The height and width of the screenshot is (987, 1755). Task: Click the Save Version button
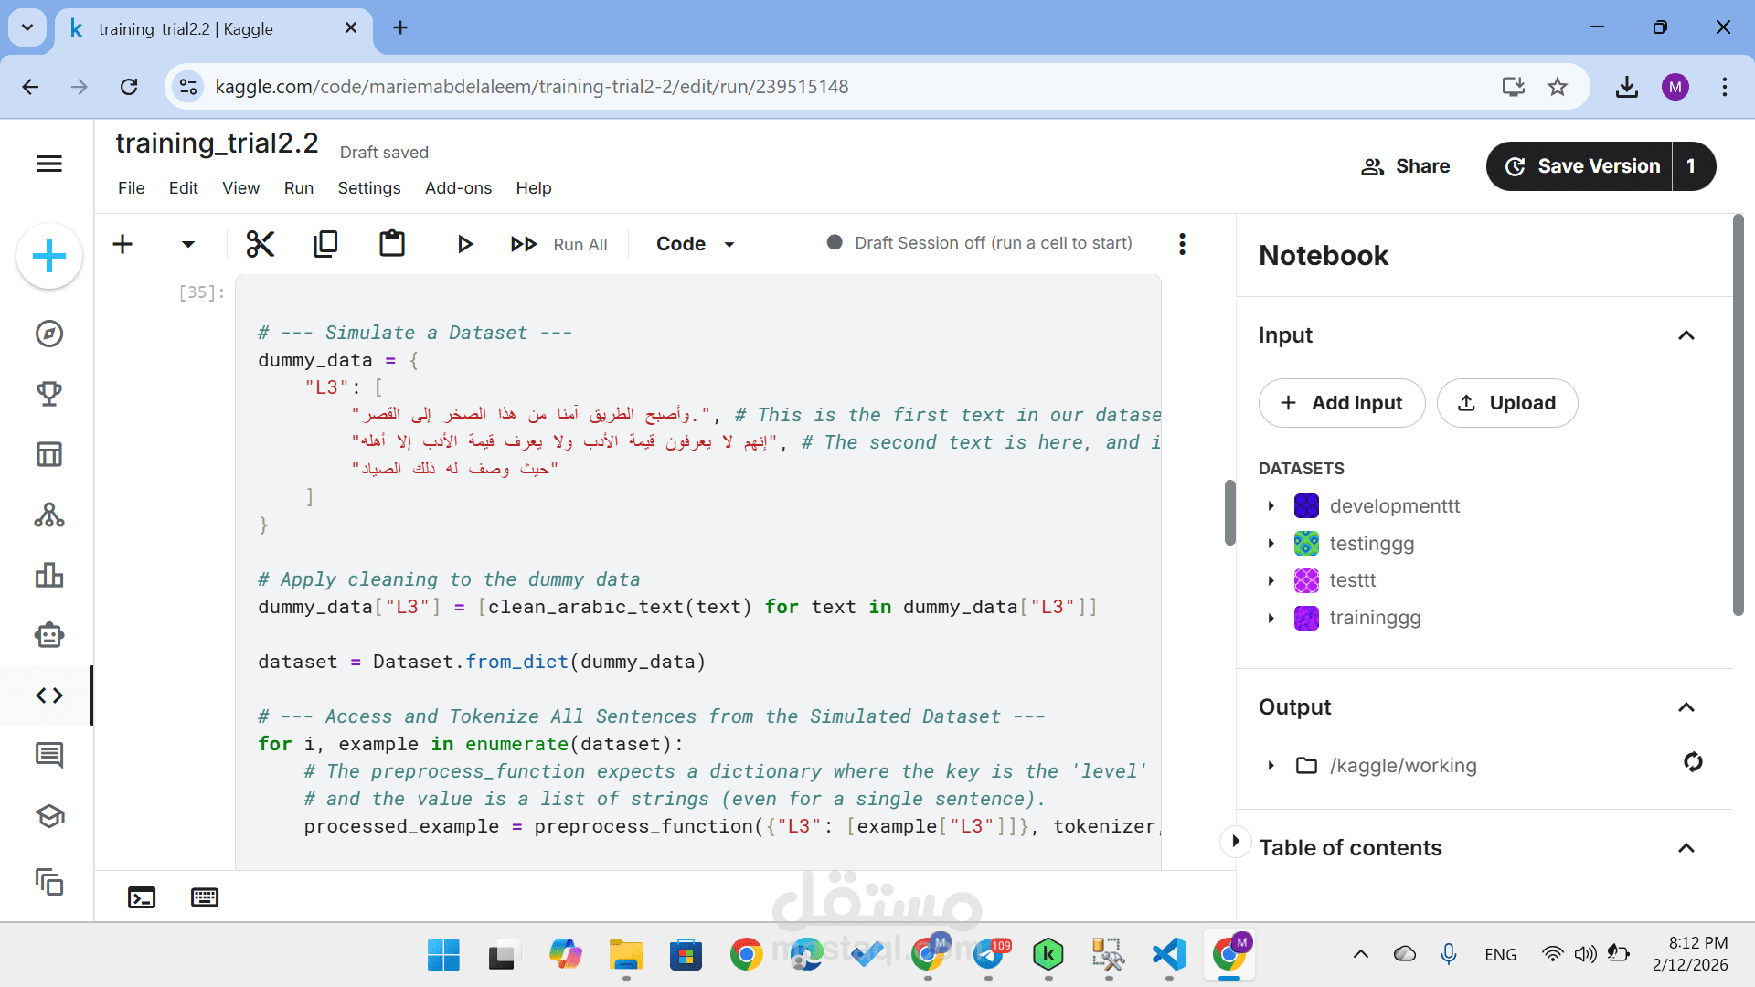(1581, 166)
